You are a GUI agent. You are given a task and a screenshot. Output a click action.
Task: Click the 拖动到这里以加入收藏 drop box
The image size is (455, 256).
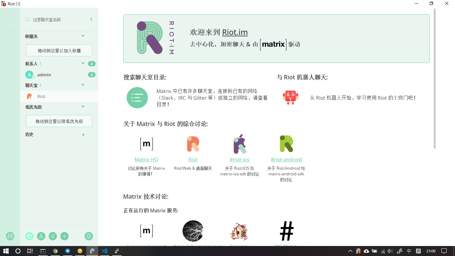(59, 51)
